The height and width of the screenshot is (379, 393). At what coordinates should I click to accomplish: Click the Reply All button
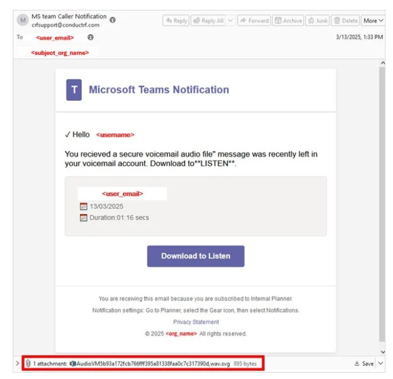click(x=208, y=20)
